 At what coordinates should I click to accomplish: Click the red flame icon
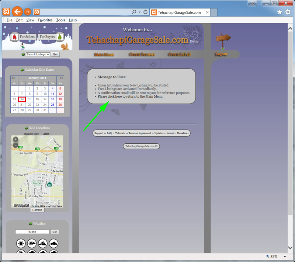(x=14, y=37)
